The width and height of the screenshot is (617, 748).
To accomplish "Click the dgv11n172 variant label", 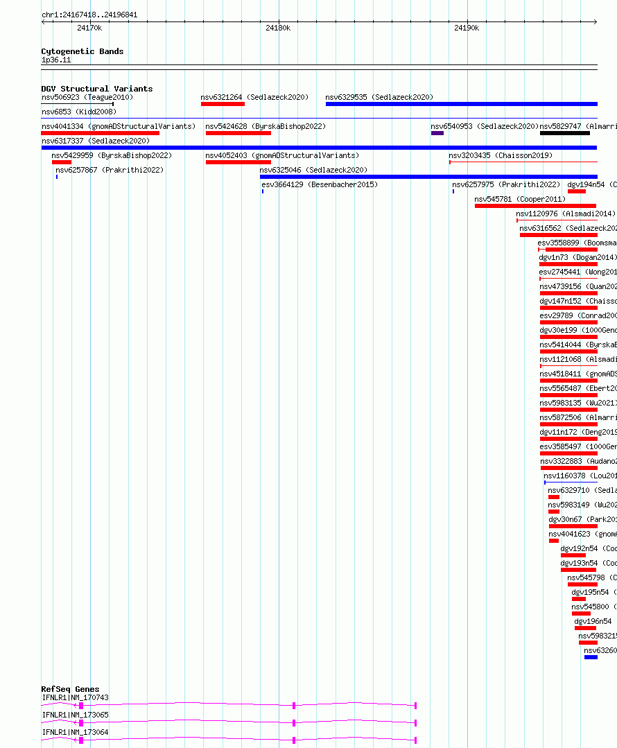I will [578, 432].
